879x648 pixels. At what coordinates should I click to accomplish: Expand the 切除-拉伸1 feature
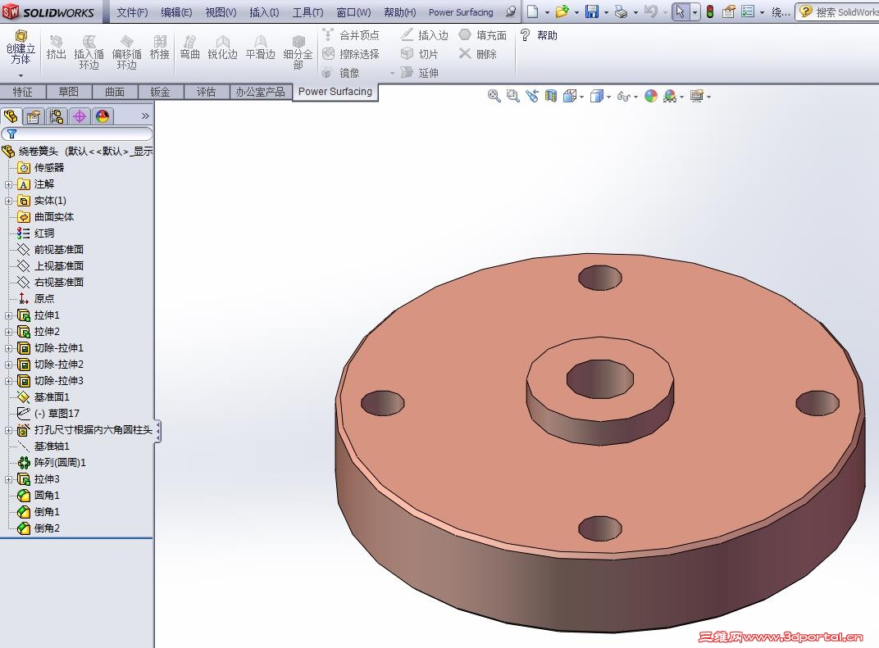coord(8,348)
